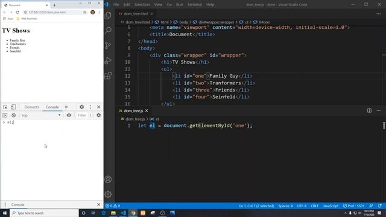Click the errors and warnings status bar indicator

tap(113, 206)
